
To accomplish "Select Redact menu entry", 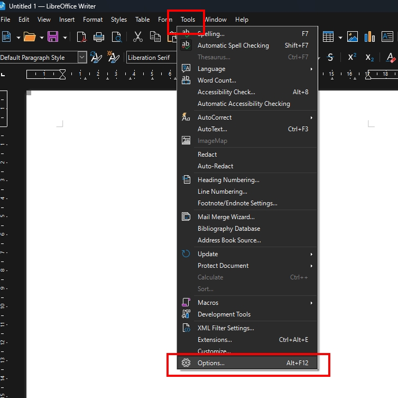I will coord(247,155).
